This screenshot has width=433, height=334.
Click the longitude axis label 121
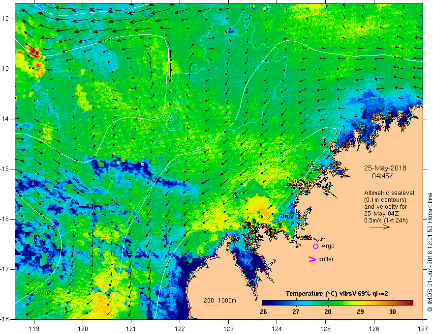pyautogui.click(x=131, y=329)
